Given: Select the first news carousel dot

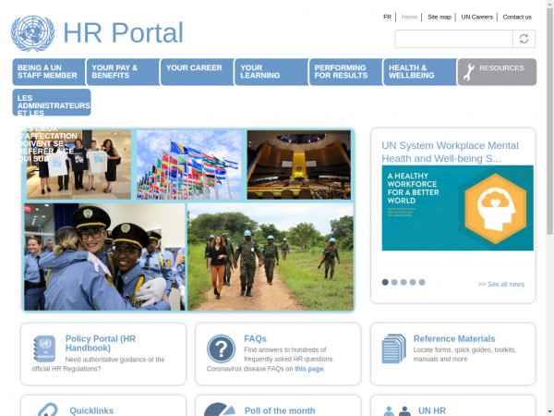Looking at the screenshot, I should point(385,282).
